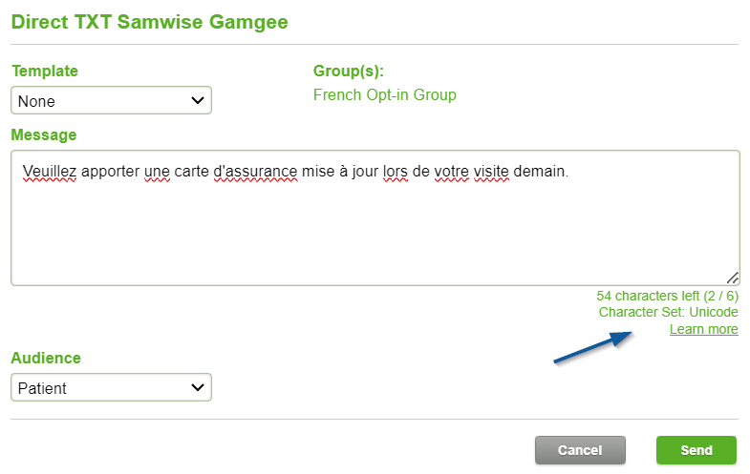The height and width of the screenshot is (474, 750).
Task: Click the chevron arrow in Template dropdown
Action: point(198,100)
